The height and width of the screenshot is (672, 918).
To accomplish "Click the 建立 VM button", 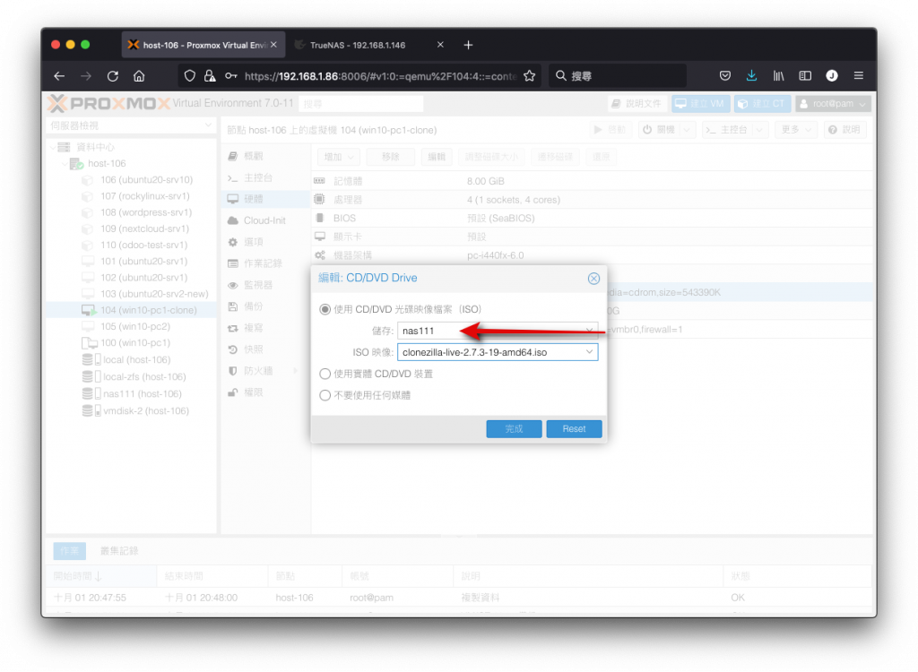I will click(x=700, y=104).
